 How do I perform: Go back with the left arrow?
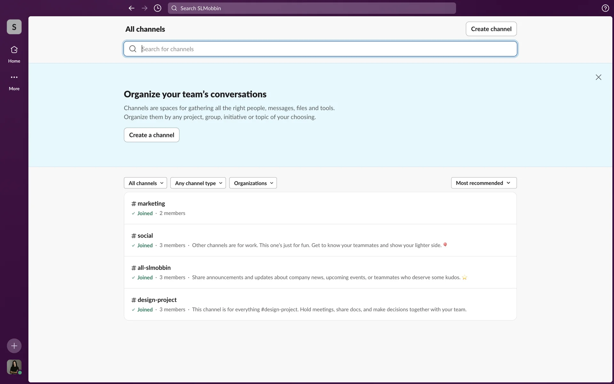click(131, 8)
